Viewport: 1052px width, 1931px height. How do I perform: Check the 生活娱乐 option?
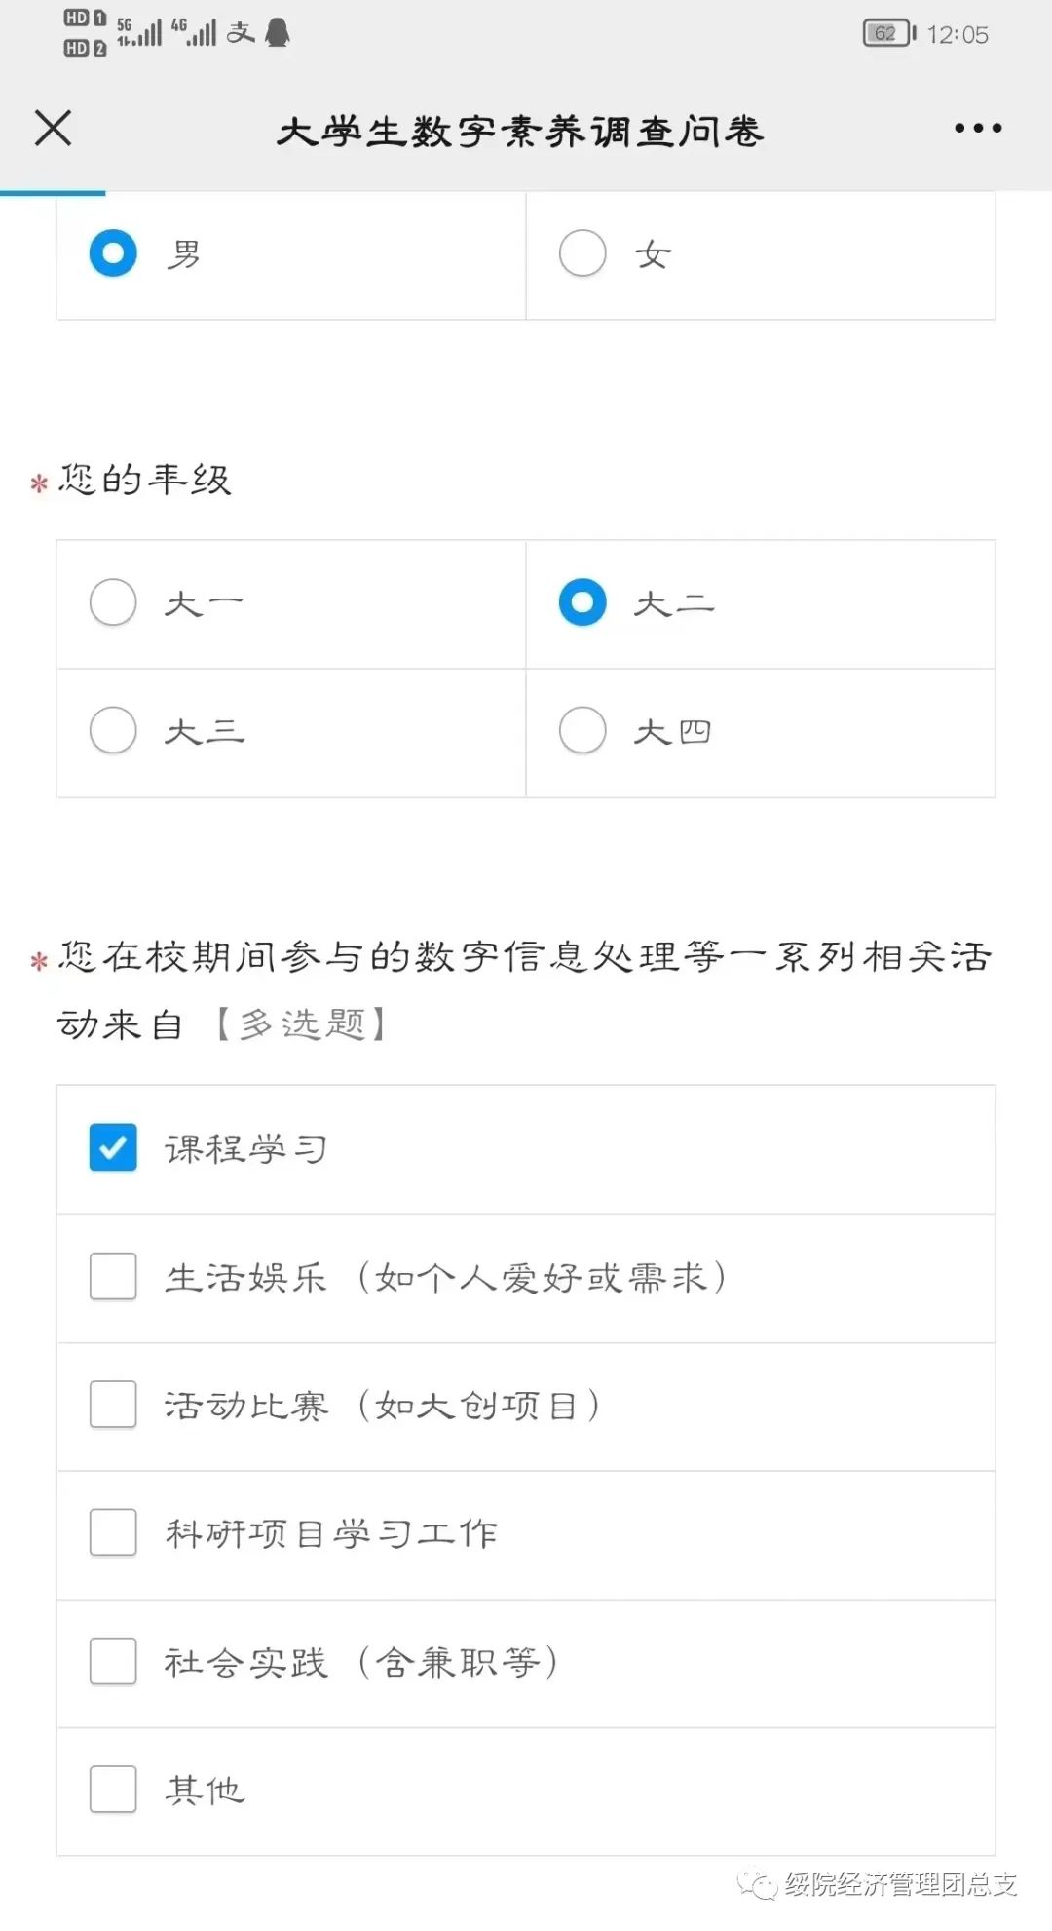pyautogui.click(x=113, y=1277)
